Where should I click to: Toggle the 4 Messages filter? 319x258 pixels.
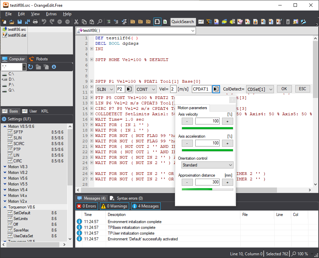pyautogui.click(x=145, y=206)
